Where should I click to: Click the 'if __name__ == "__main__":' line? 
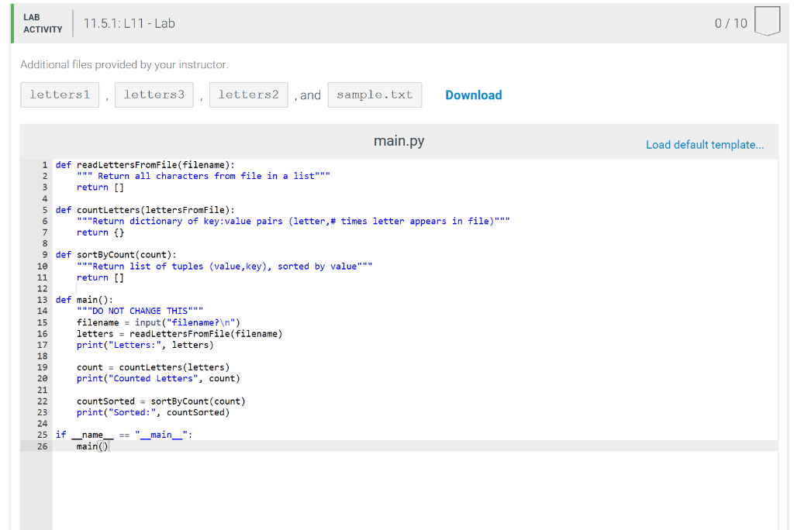124,435
